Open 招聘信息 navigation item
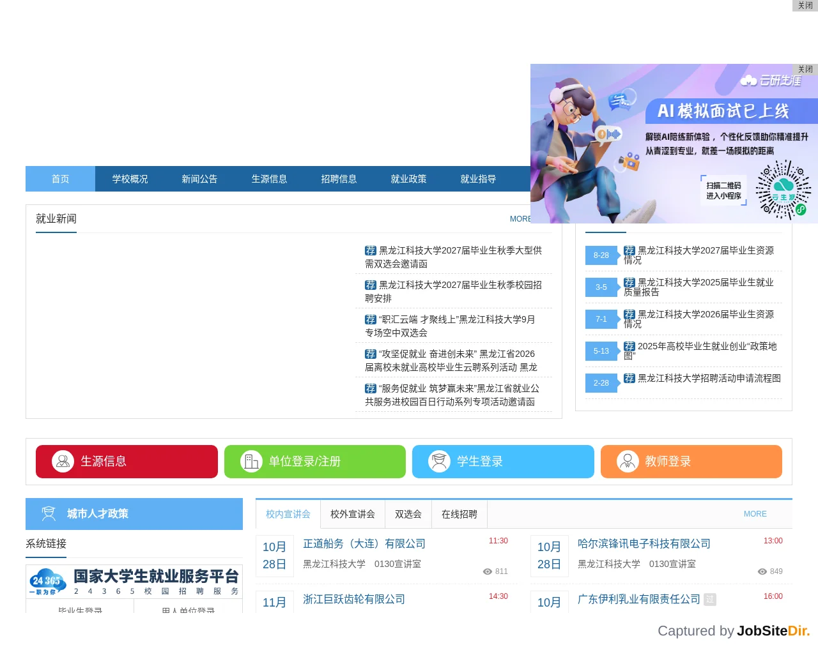Screen dimensions: 818x650 [x=339, y=179]
